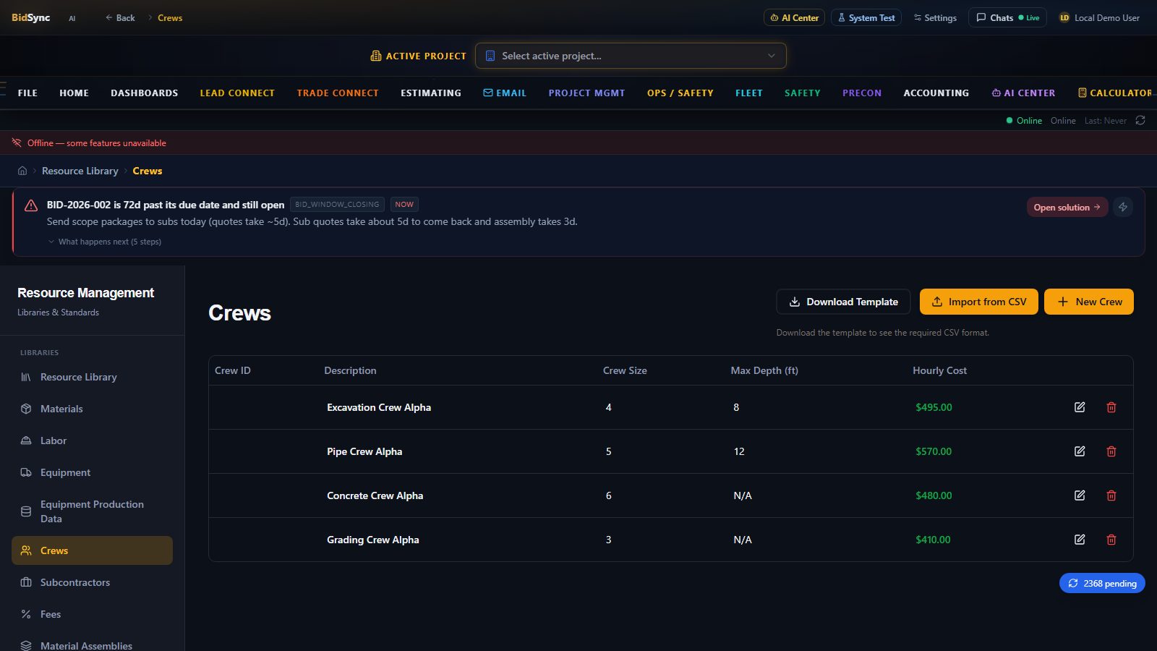Edit Concrete Crew Alpha crew
This screenshot has height=651, width=1157.
point(1080,495)
